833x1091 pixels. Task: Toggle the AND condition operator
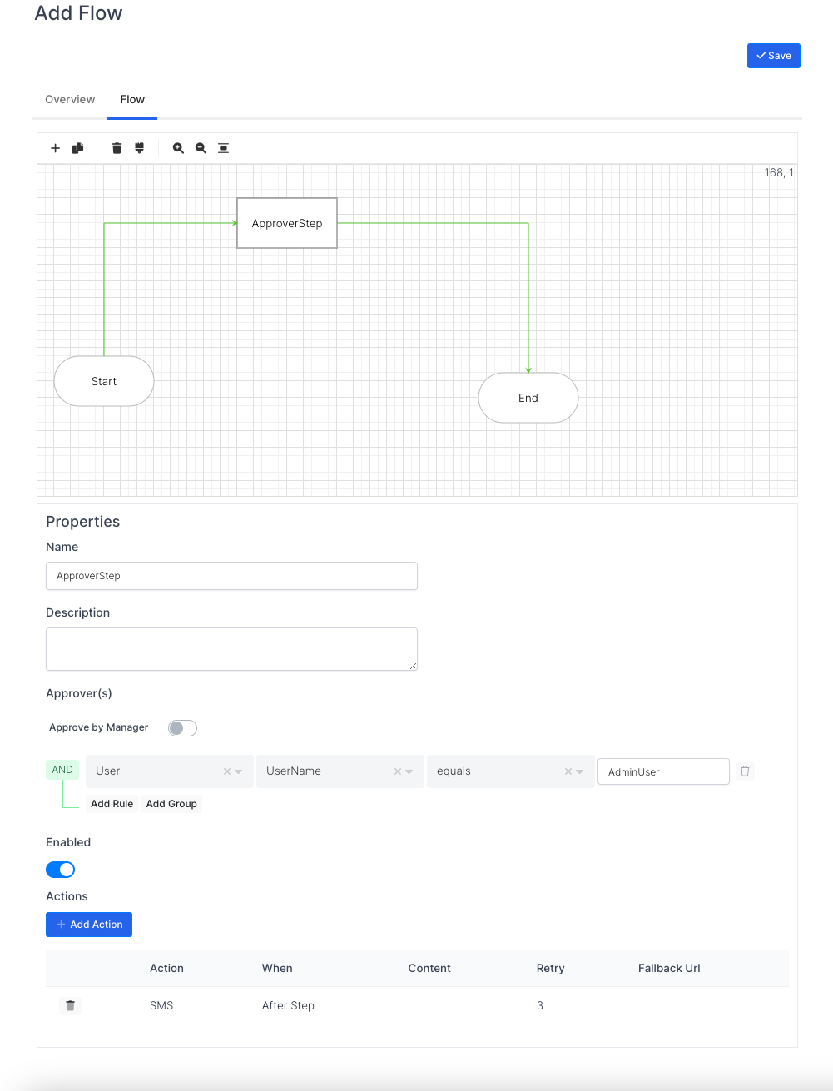(x=62, y=770)
